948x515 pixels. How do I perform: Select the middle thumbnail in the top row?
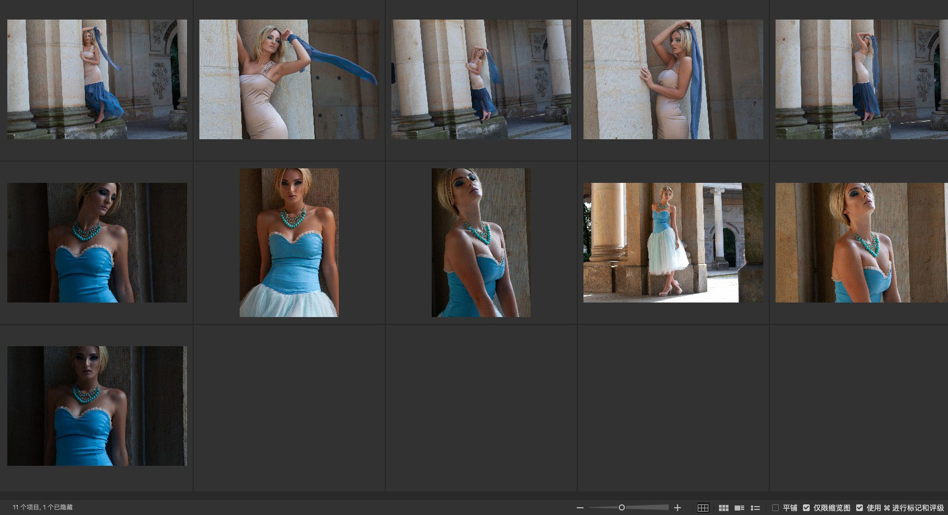(x=481, y=79)
